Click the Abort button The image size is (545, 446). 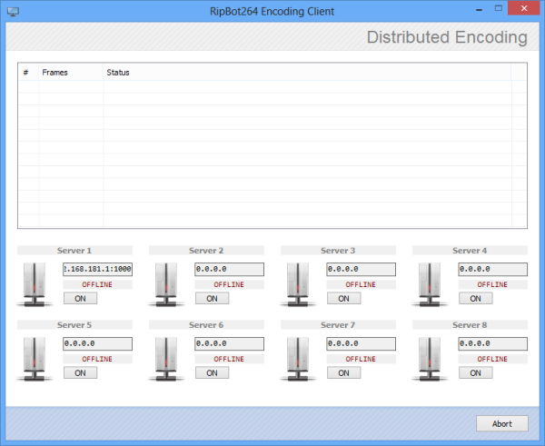point(502,423)
